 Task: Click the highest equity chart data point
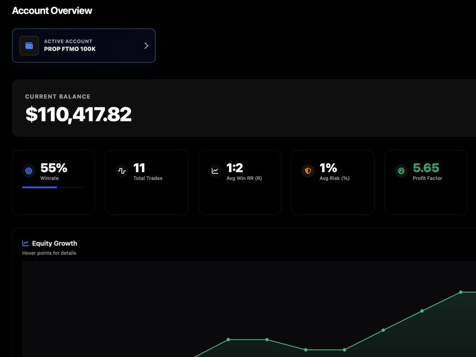(461, 292)
